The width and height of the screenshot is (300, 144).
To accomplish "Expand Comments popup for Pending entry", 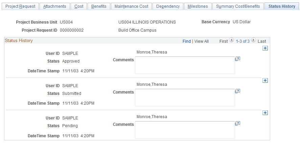I will click(237, 123).
